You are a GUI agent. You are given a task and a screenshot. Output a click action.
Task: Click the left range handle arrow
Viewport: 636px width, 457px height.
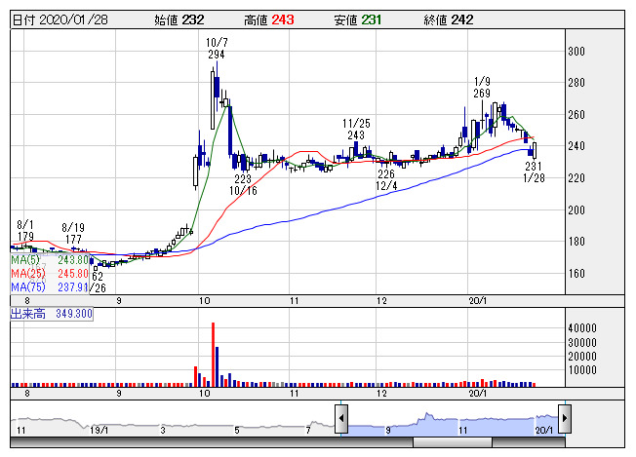341,420
